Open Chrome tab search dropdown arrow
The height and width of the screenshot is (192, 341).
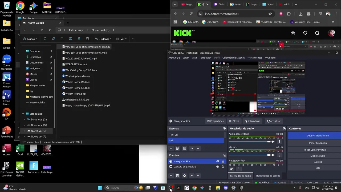click(x=175, y=4)
